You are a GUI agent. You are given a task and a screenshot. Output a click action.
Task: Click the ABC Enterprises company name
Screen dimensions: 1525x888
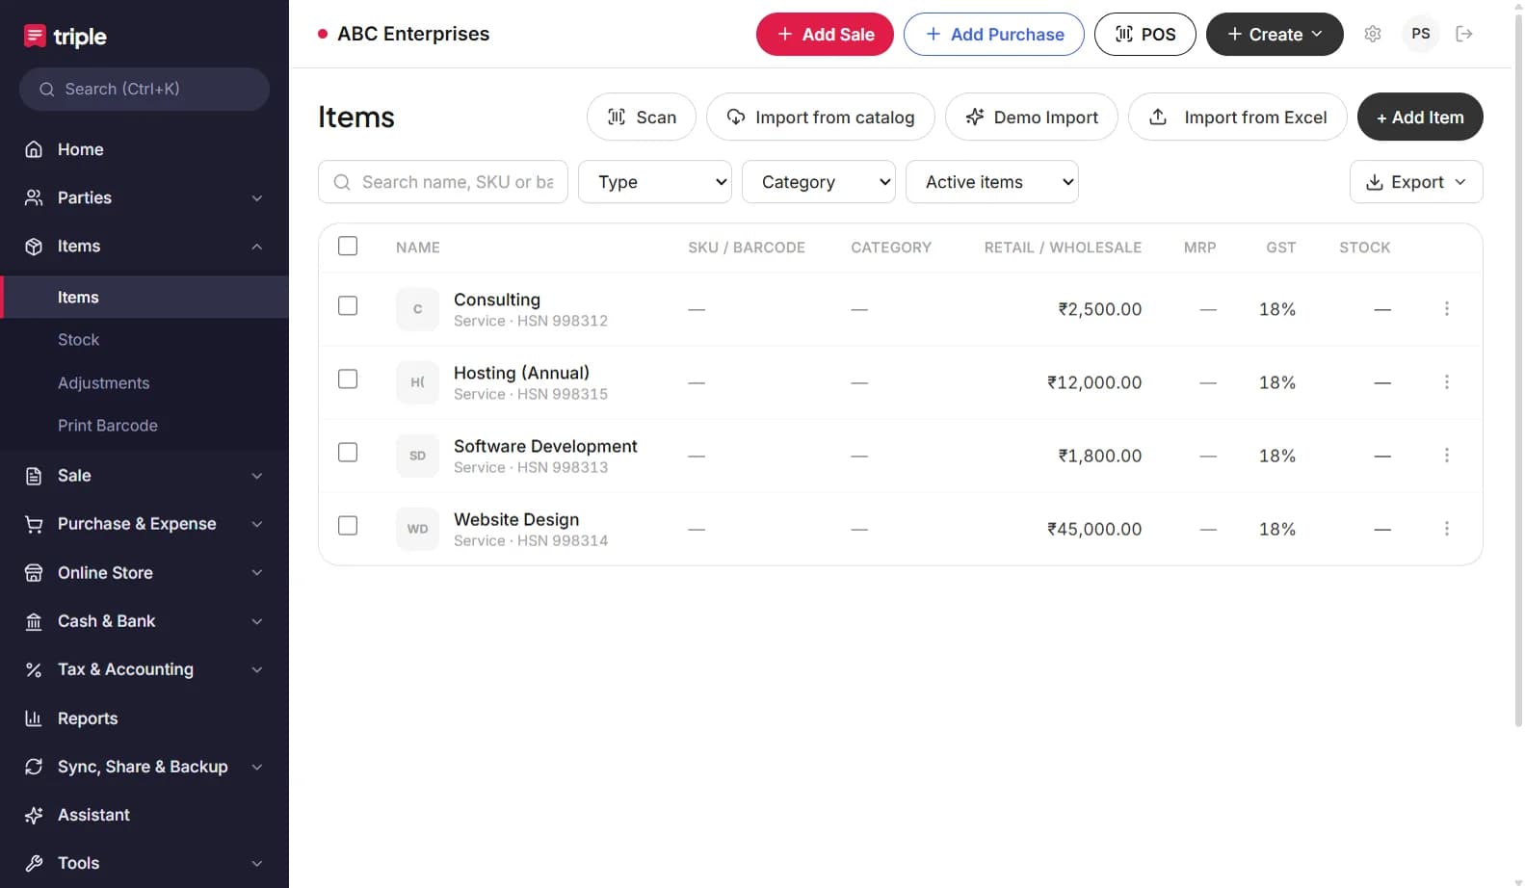pyautogui.click(x=413, y=34)
